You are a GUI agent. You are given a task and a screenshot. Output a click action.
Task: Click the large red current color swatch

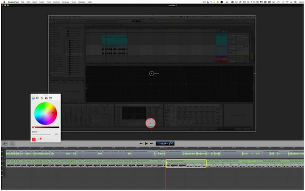[x=34, y=139]
